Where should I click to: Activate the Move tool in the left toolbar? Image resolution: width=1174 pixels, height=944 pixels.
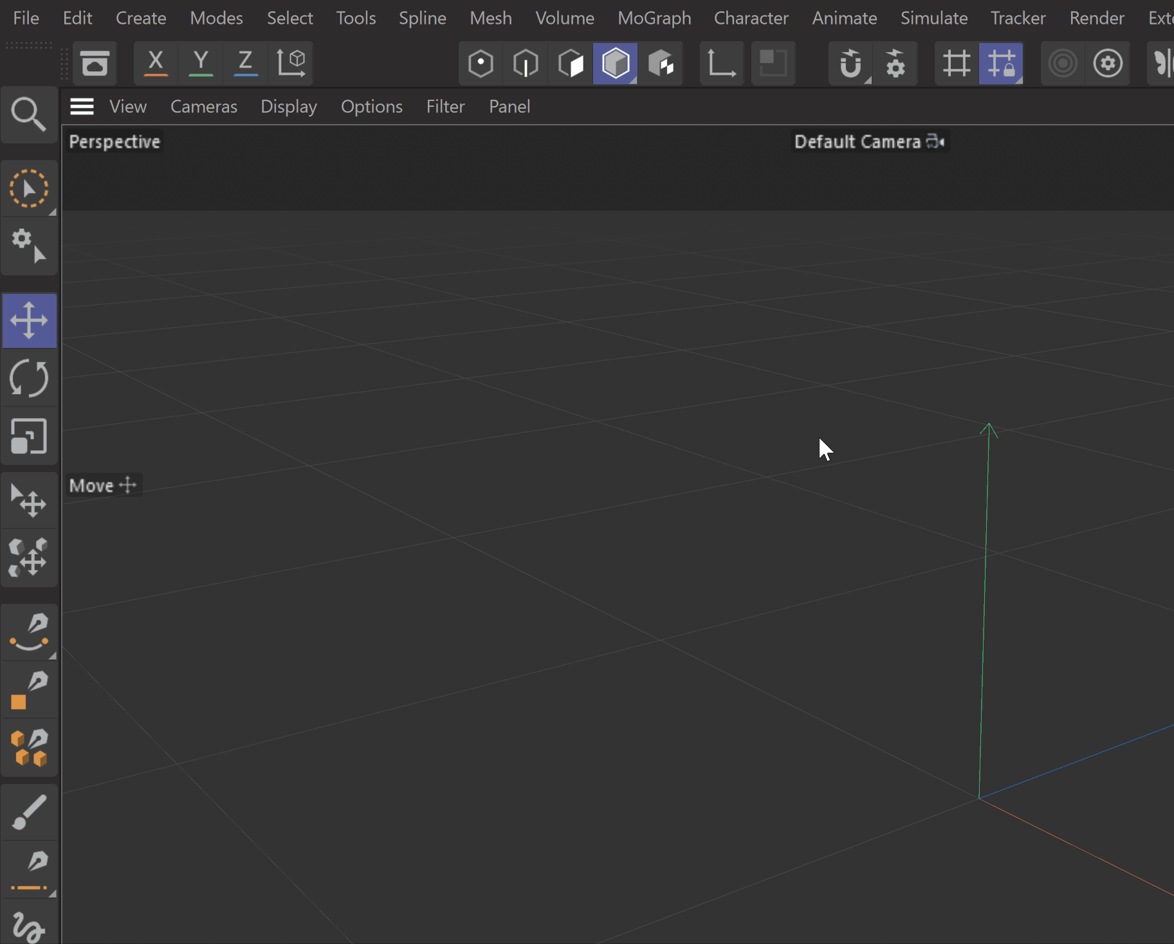click(29, 321)
